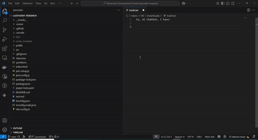Open the Accounts icon in activity bar
Screen dimensions: 258x140
5,120
